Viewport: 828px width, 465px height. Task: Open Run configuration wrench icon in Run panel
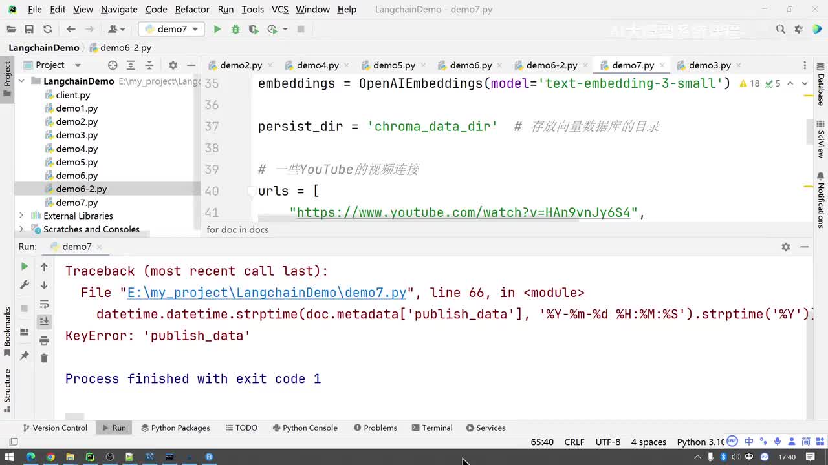[x=25, y=285]
